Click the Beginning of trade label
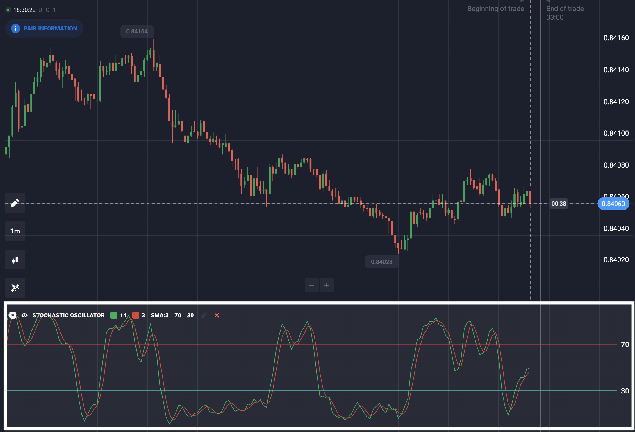Image resolution: width=635 pixels, height=432 pixels. tap(496, 9)
